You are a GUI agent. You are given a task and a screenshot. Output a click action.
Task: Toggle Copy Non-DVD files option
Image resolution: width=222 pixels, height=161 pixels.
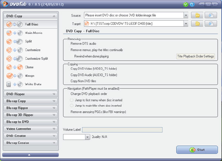point(83,81)
